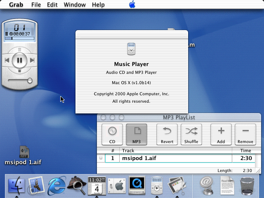This screenshot has height=198, width=264.
Task: Stop playback with the square button
Action: [x=19, y=71]
